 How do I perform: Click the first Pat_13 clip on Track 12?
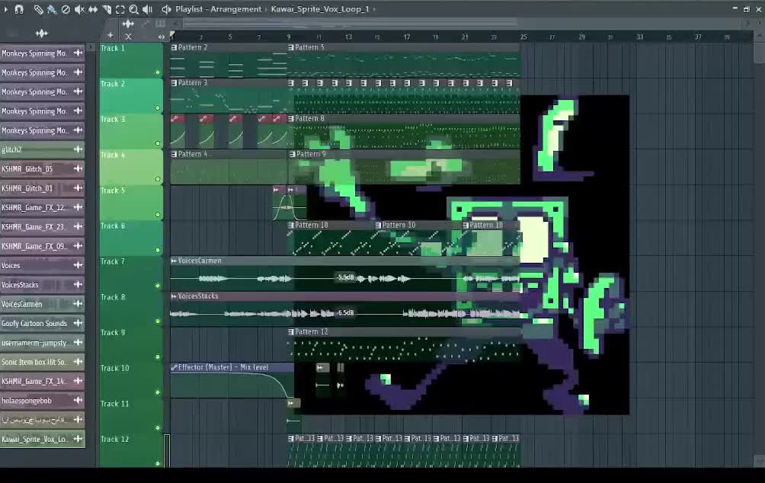302,449
